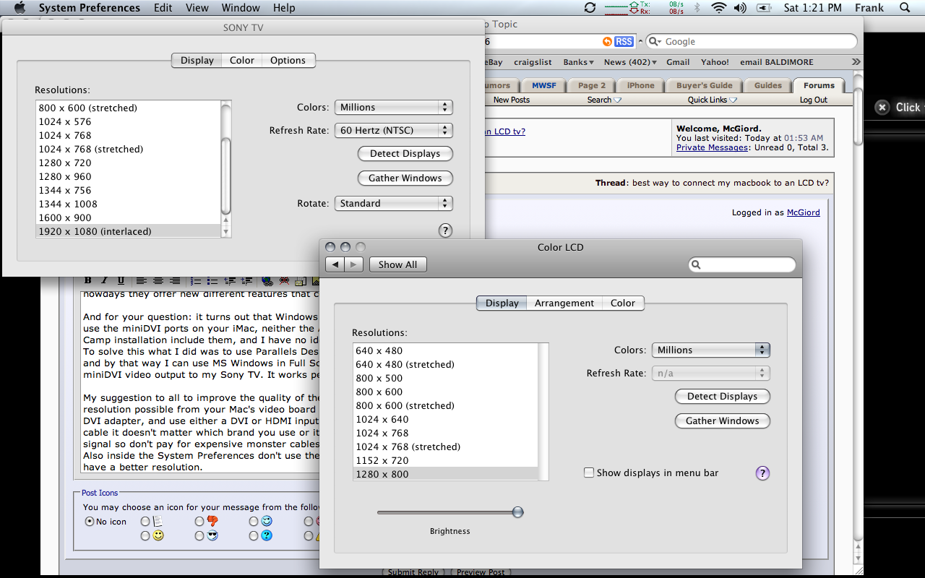Insert a numbered list in the editor

[x=195, y=280]
